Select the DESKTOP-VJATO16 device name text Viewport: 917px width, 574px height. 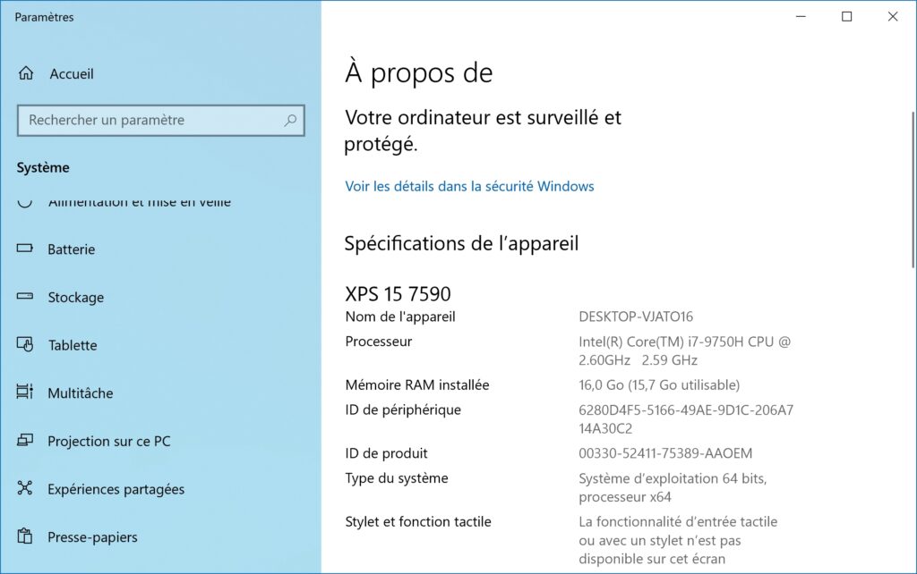coord(636,317)
